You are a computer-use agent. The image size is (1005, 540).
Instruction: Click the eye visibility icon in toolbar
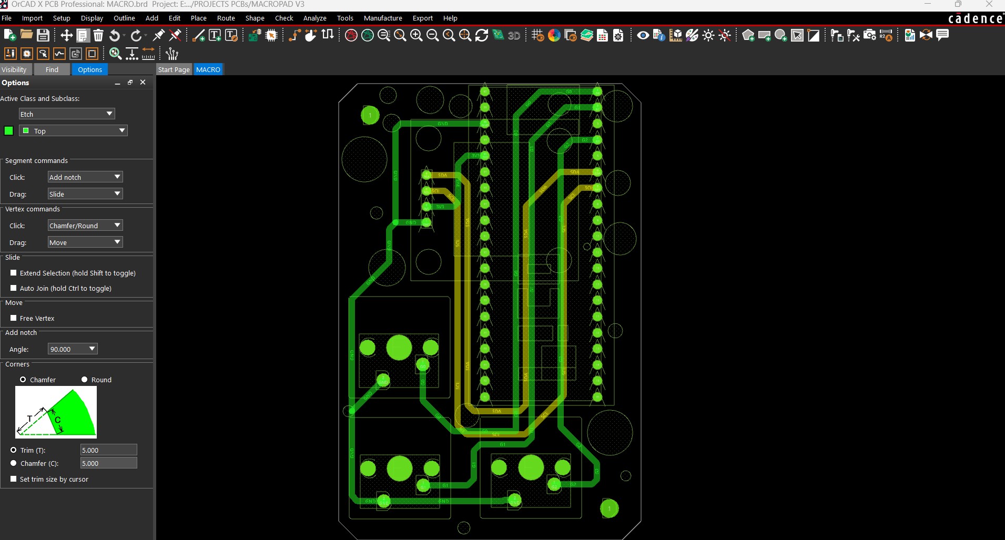pos(643,35)
